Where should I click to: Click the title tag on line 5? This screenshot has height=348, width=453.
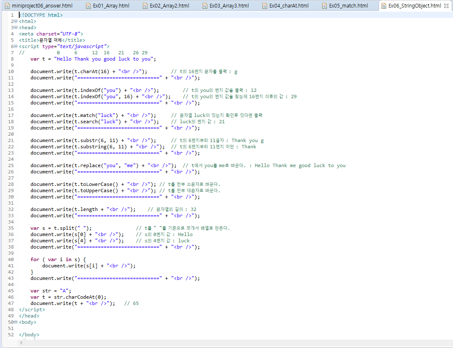52,40
